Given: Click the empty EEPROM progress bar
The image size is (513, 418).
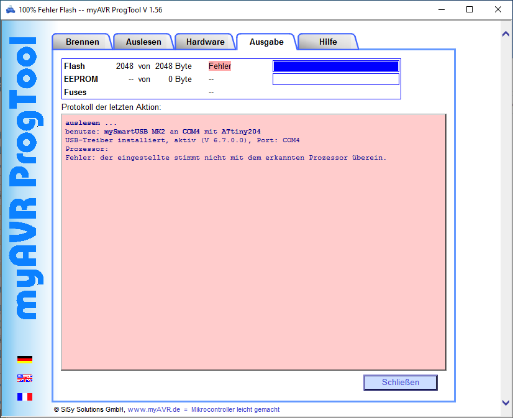Looking at the screenshot, I should [x=336, y=79].
